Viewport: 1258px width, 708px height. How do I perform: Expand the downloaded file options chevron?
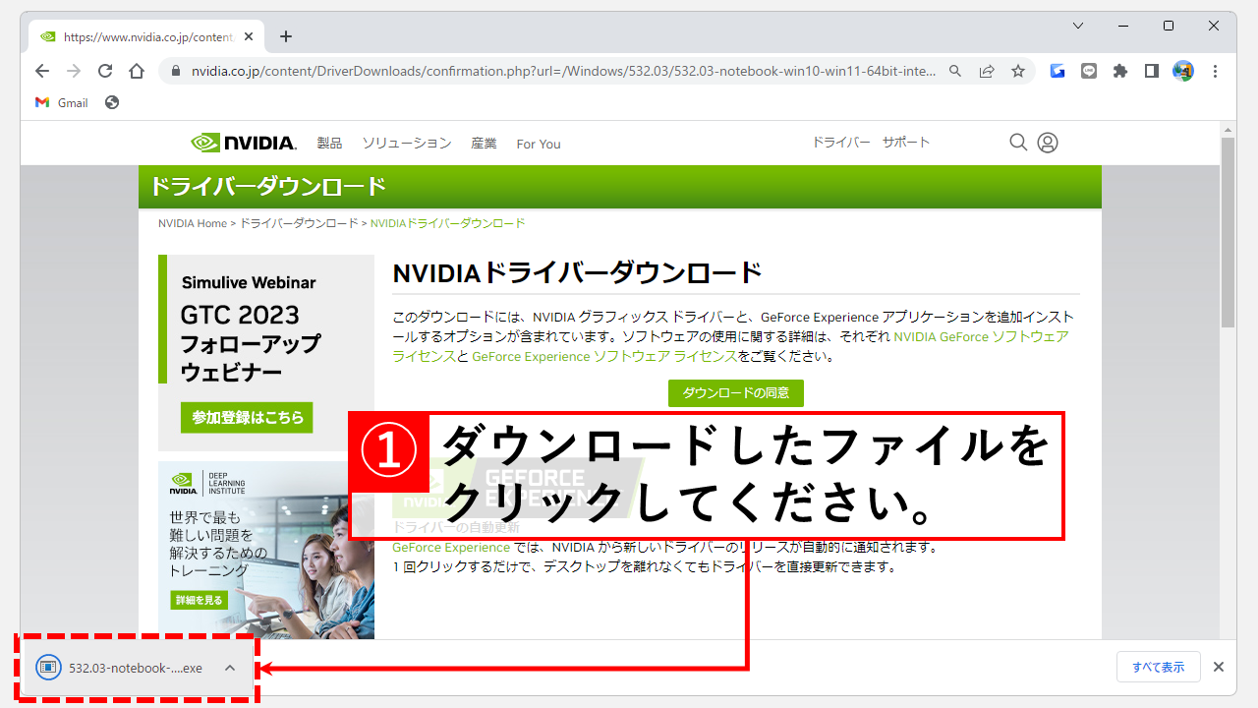coord(230,668)
